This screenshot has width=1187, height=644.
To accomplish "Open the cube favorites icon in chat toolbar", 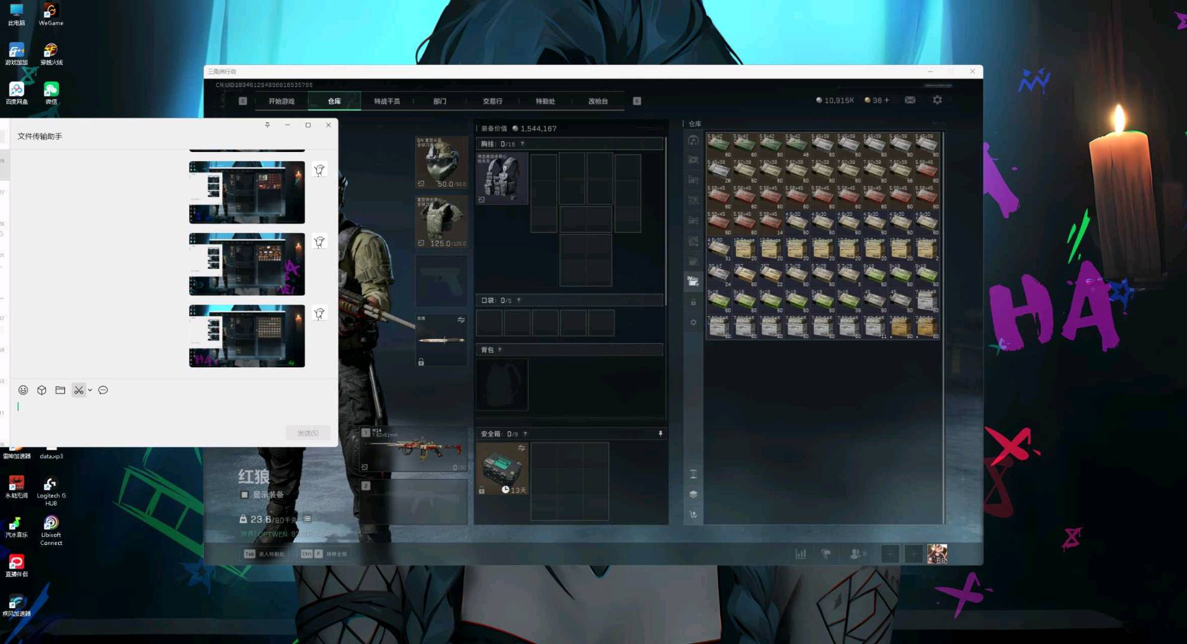I will pyautogui.click(x=42, y=390).
